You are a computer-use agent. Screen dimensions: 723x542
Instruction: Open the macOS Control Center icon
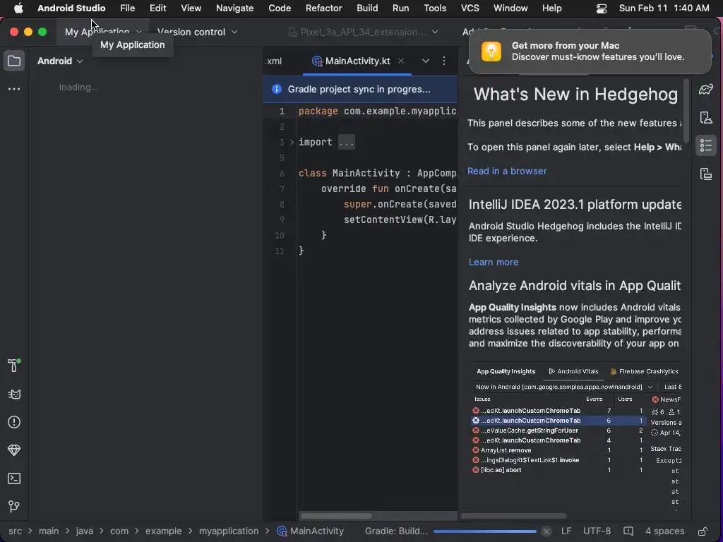(x=602, y=8)
